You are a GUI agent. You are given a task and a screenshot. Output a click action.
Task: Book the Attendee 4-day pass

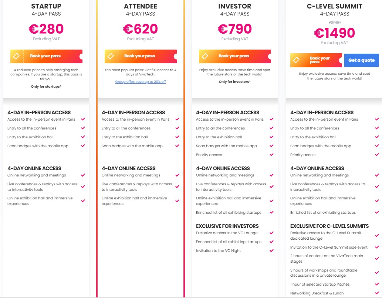point(140,56)
